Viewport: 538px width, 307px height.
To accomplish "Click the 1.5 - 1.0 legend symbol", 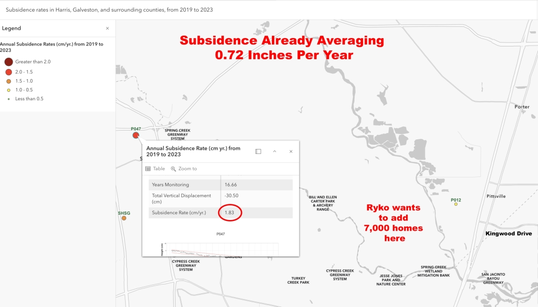I will point(9,81).
